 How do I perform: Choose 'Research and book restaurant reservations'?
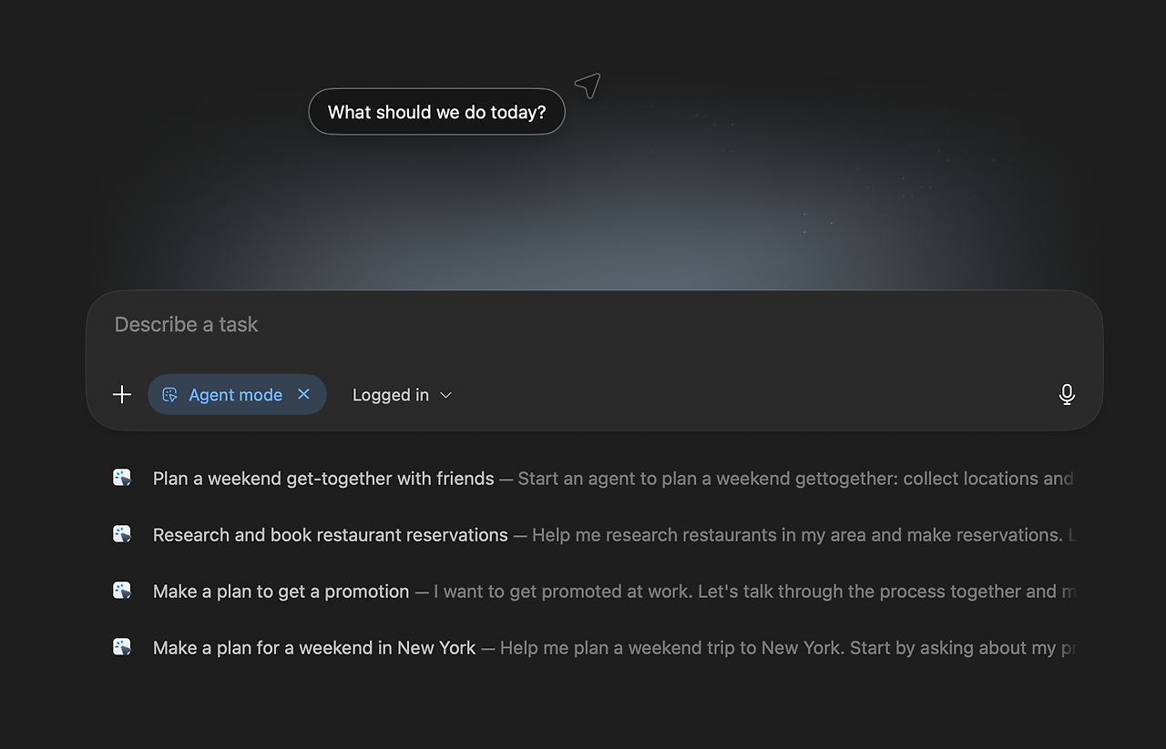[x=331, y=534]
